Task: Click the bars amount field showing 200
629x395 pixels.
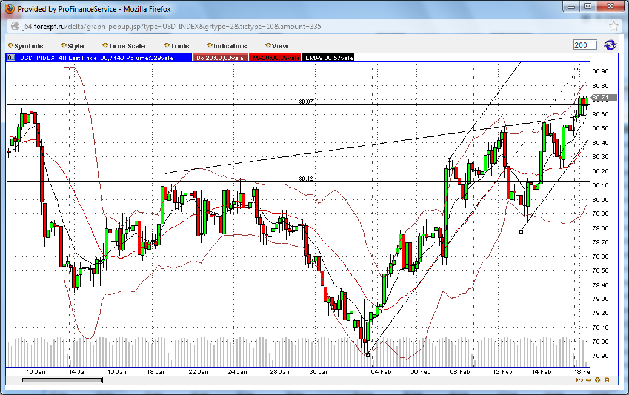Action: [x=585, y=45]
